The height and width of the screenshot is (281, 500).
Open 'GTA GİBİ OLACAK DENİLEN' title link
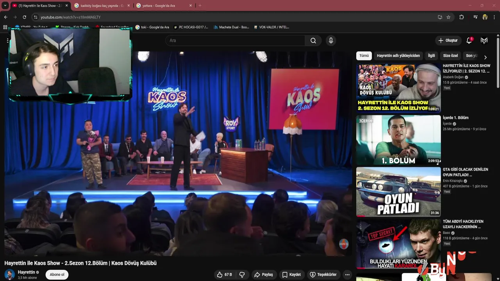[466, 172]
